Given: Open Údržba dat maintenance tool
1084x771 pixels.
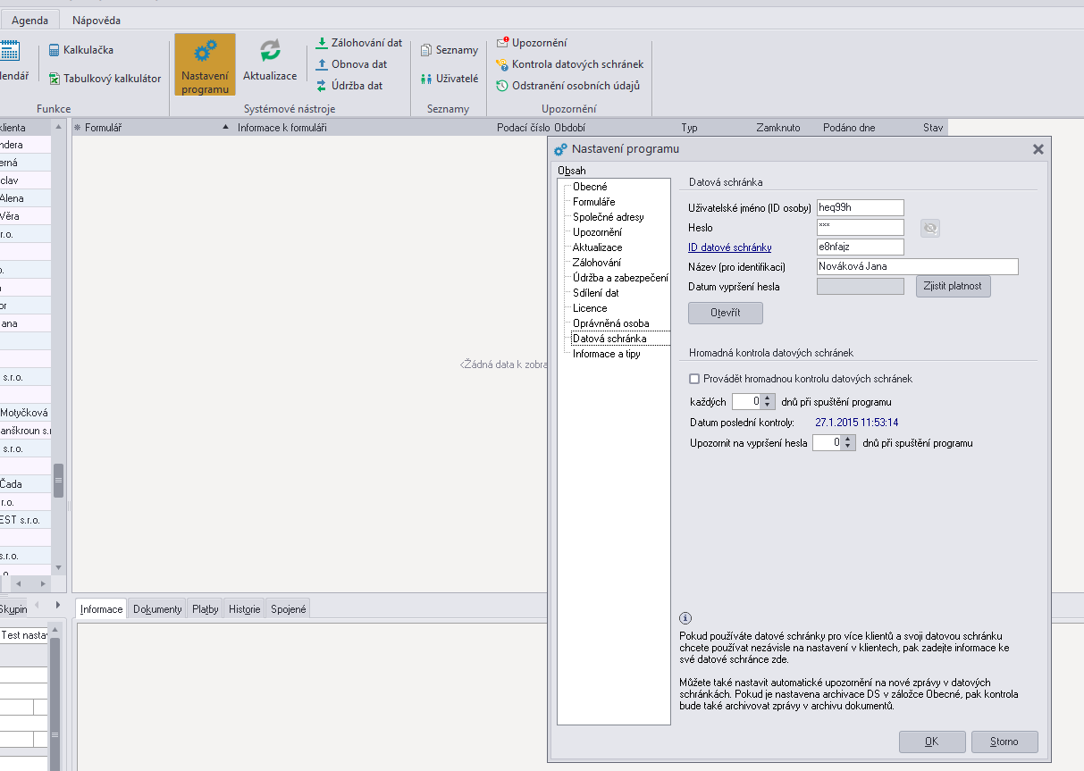Looking at the screenshot, I should pos(349,86).
